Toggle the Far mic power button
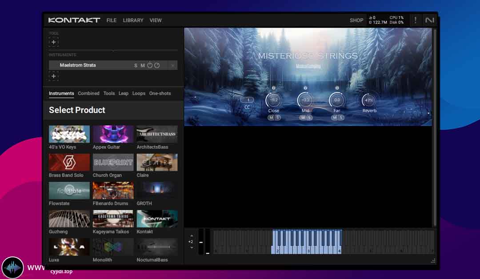Image resolution: width=480 pixels, height=279 pixels. pos(337,88)
